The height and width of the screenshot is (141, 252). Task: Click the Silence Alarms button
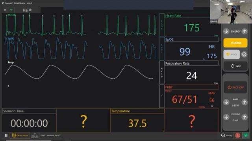click(20, 136)
